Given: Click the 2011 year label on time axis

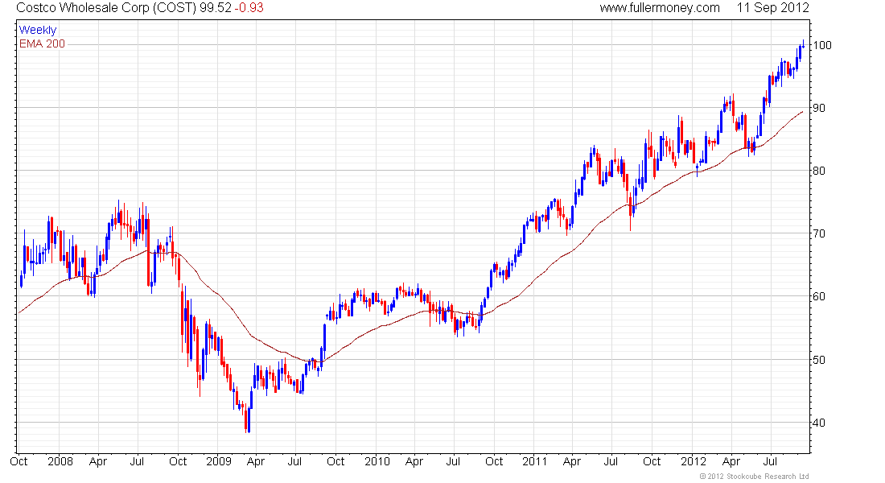Looking at the screenshot, I should [534, 461].
